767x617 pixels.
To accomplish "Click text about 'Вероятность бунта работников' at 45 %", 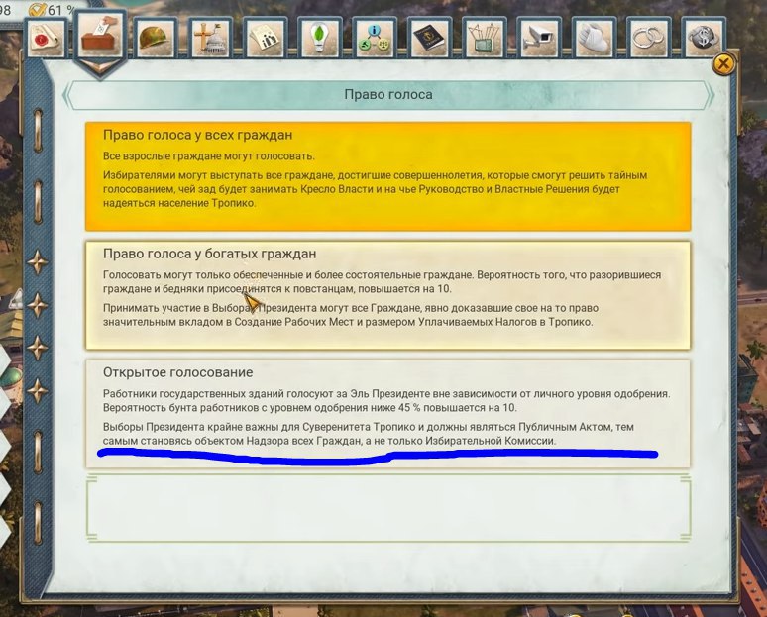I will pos(309,408).
